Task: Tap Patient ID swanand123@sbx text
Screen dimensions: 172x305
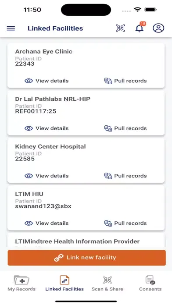Action: (43, 206)
